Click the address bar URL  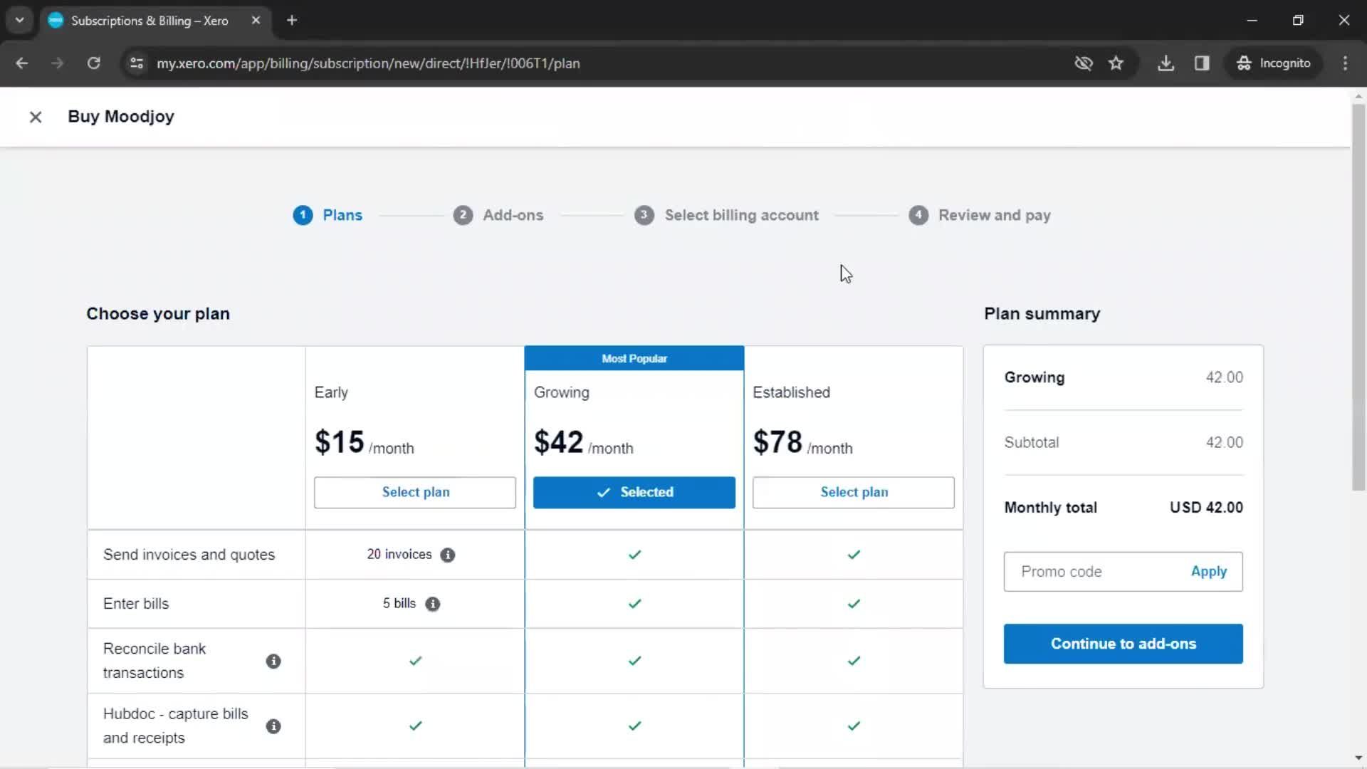coord(368,63)
